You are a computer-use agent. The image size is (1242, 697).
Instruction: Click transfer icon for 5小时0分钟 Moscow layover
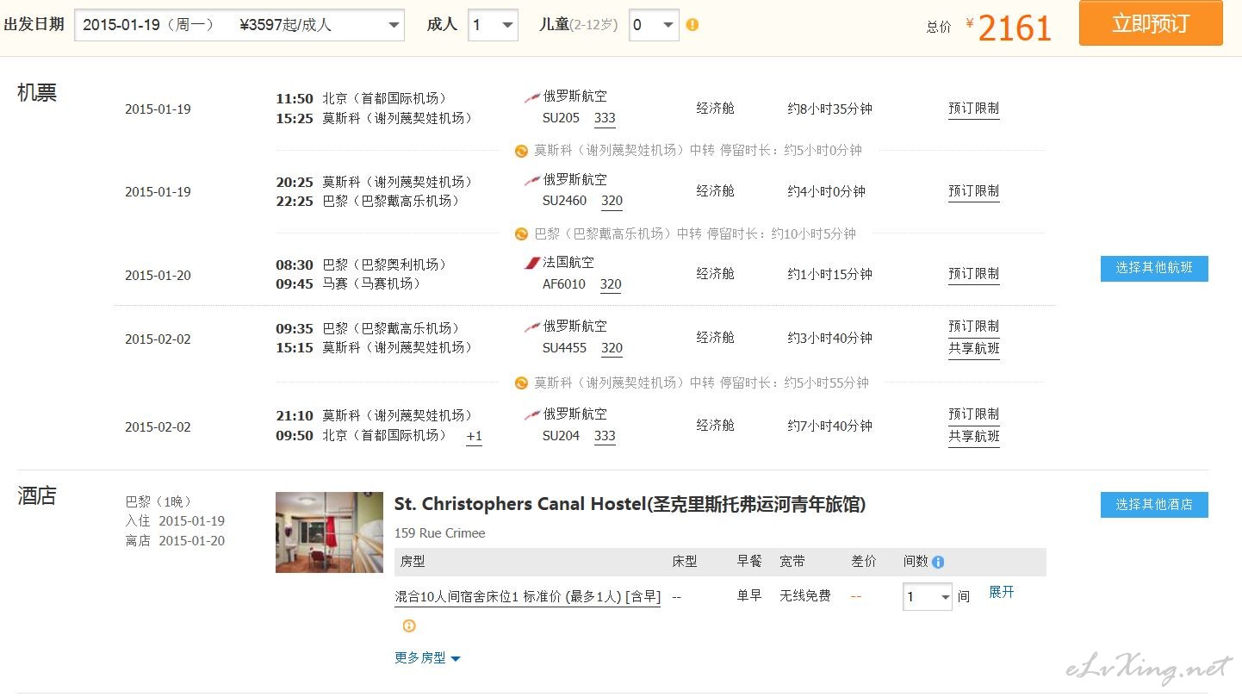point(521,151)
